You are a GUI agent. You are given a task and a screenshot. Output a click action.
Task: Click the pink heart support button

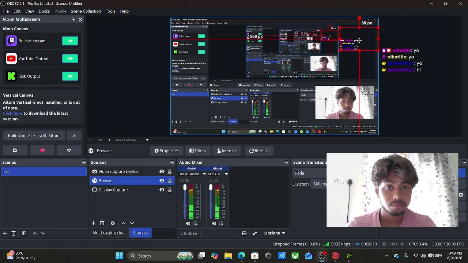click(x=42, y=150)
